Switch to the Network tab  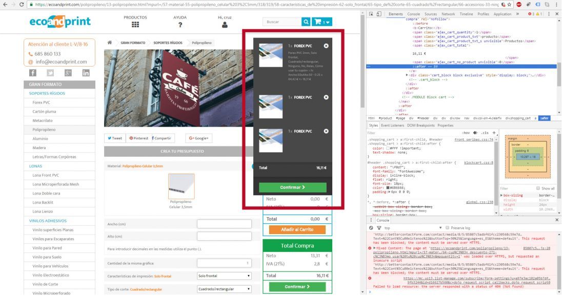click(448, 14)
